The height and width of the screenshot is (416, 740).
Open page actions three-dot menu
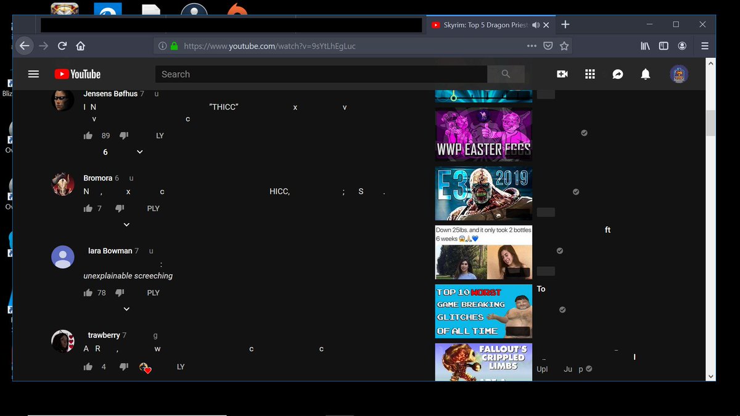[x=532, y=46]
